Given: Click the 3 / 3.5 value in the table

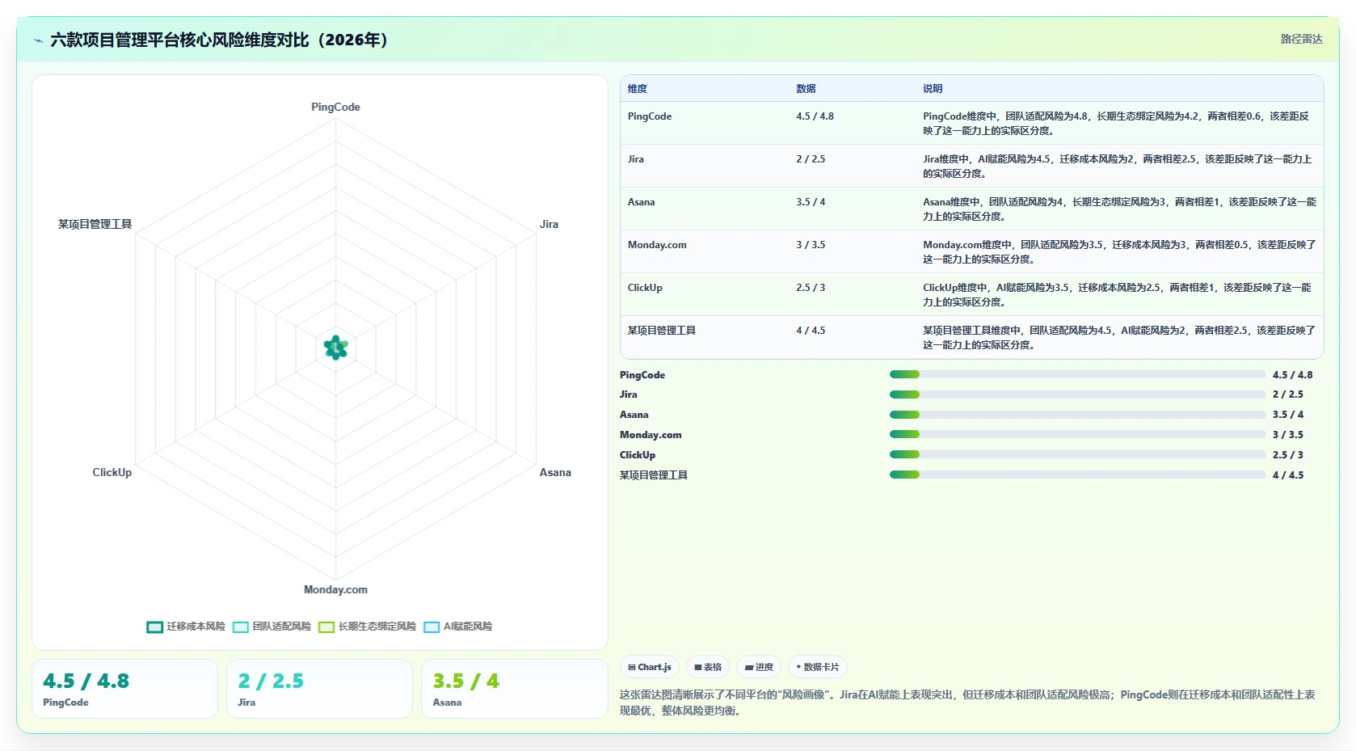Looking at the screenshot, I should (811, 245).
